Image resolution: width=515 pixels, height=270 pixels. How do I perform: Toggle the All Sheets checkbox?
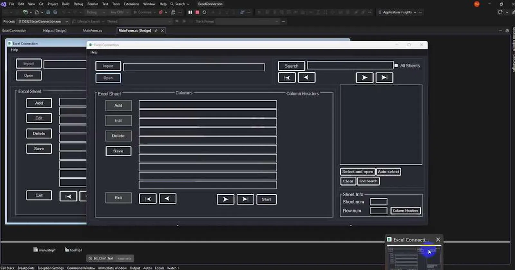pos(396,66)
